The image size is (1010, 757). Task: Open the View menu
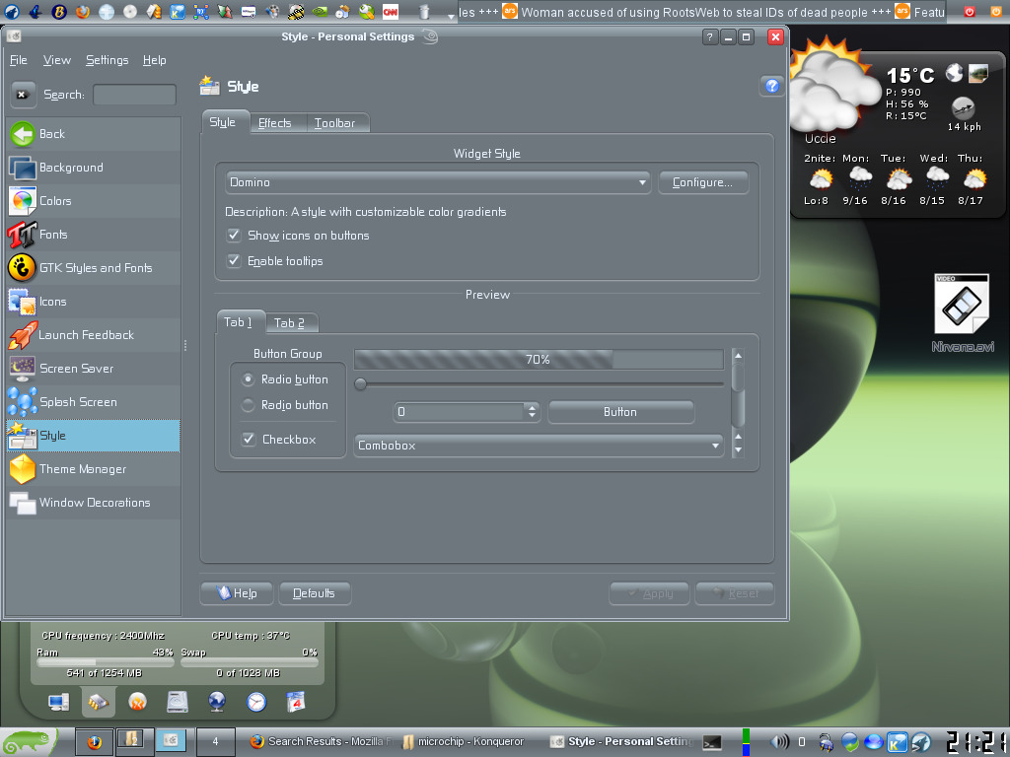pyautogui.click(x=56, y=60)
